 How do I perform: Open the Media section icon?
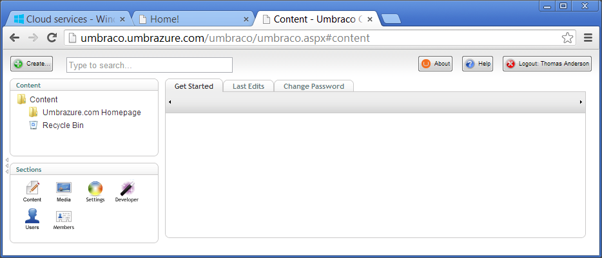coord(64,189)
